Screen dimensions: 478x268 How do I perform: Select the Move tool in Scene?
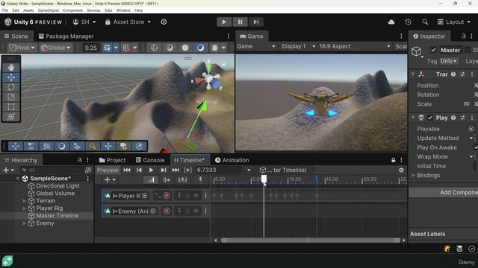coord(11,77)
